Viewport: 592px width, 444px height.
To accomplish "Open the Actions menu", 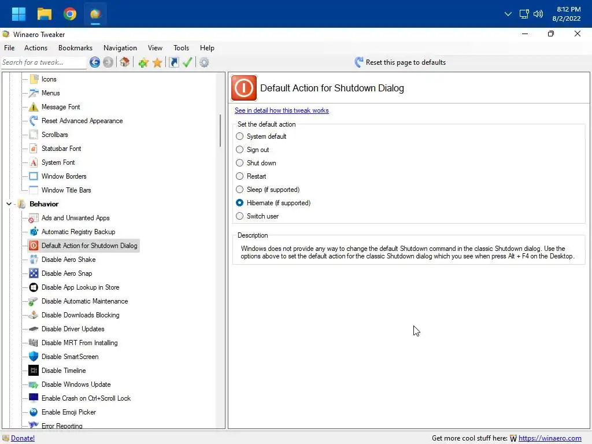I will pos(36,48).
